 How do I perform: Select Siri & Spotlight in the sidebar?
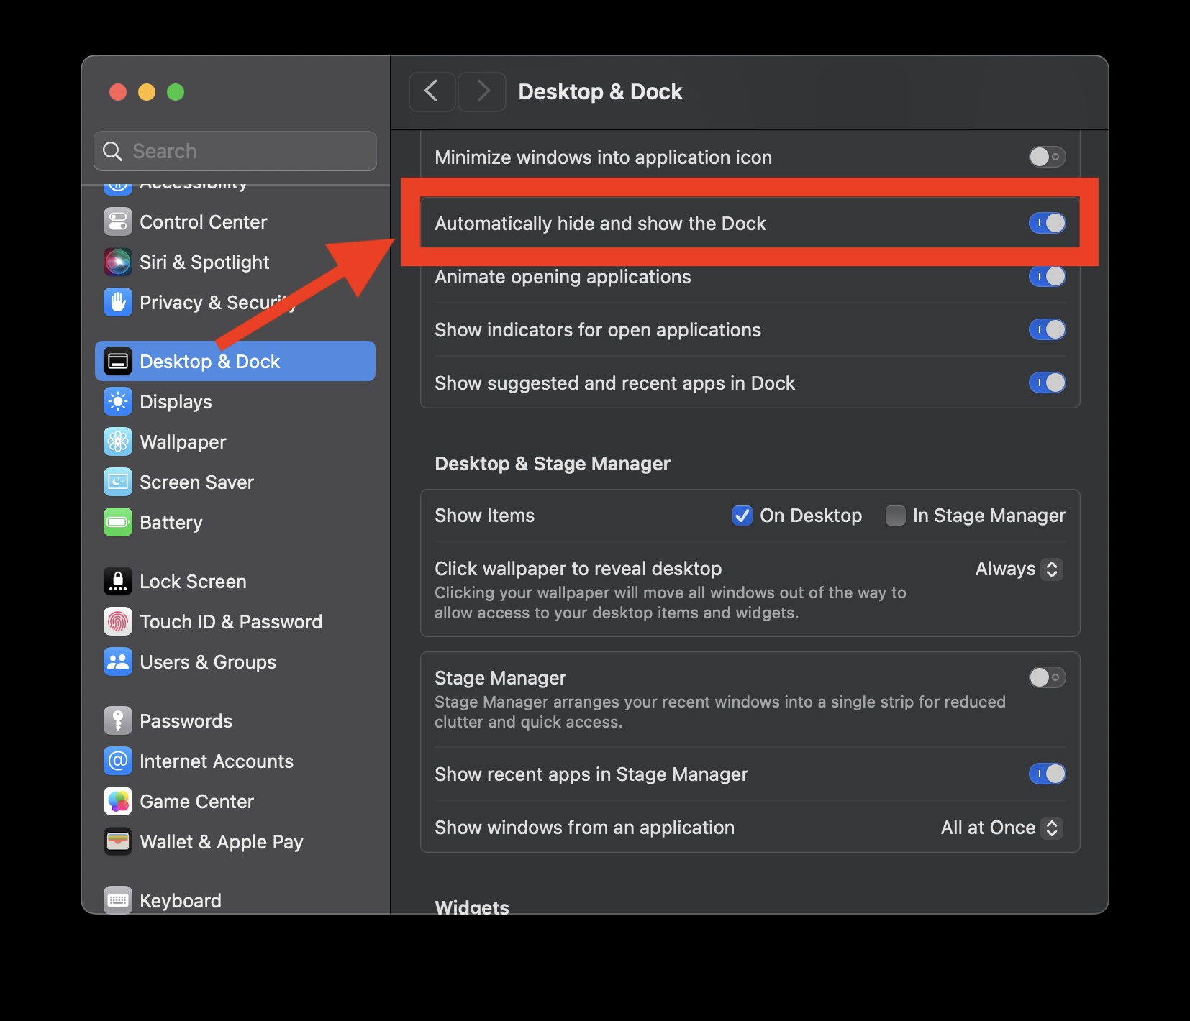[x=204, y=262]
